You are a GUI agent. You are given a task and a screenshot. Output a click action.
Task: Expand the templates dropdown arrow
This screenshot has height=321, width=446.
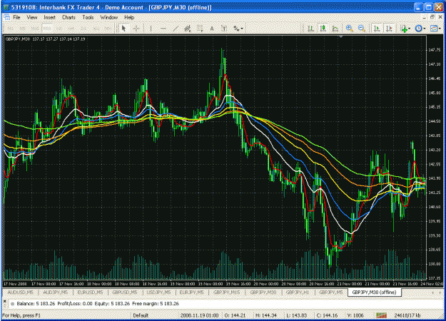click(x=439, y=28)
